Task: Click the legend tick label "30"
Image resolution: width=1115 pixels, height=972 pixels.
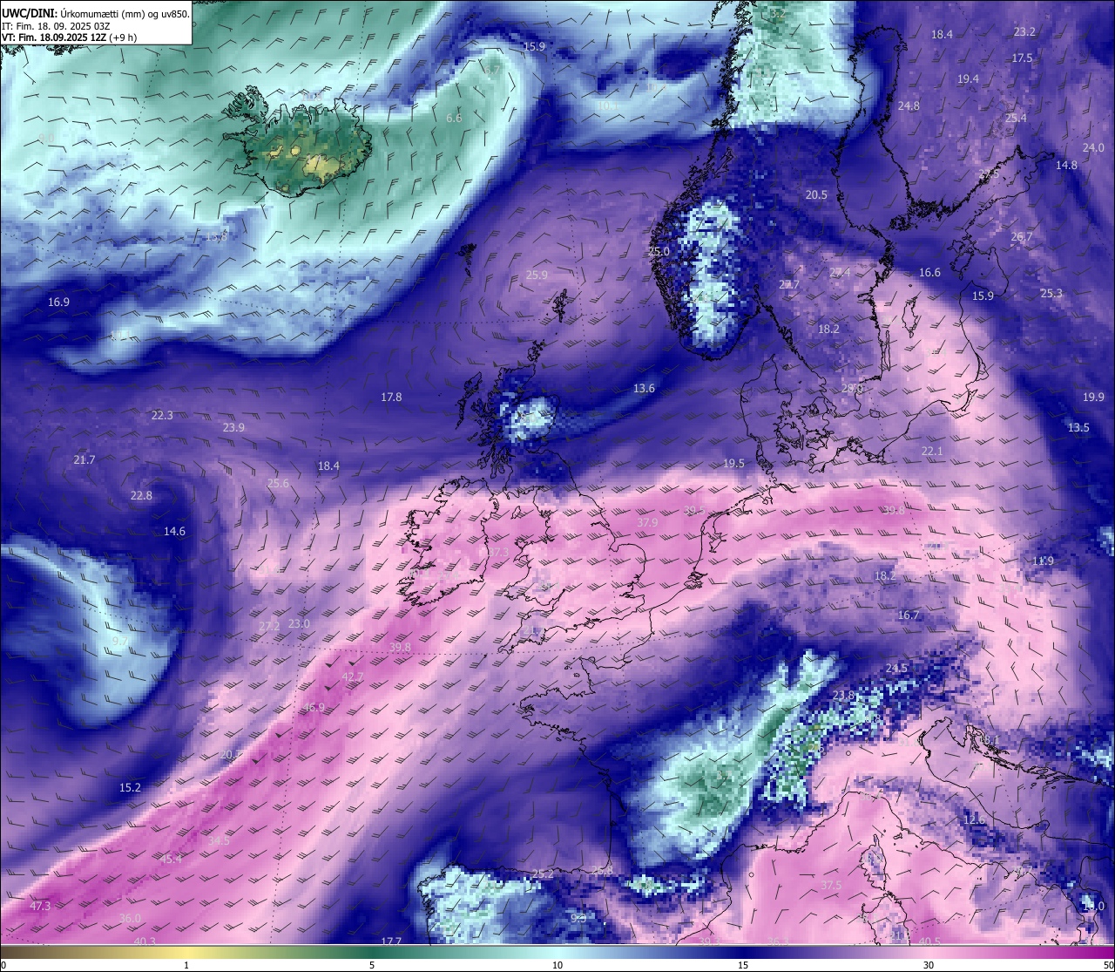Action: [x=929, y=965]
